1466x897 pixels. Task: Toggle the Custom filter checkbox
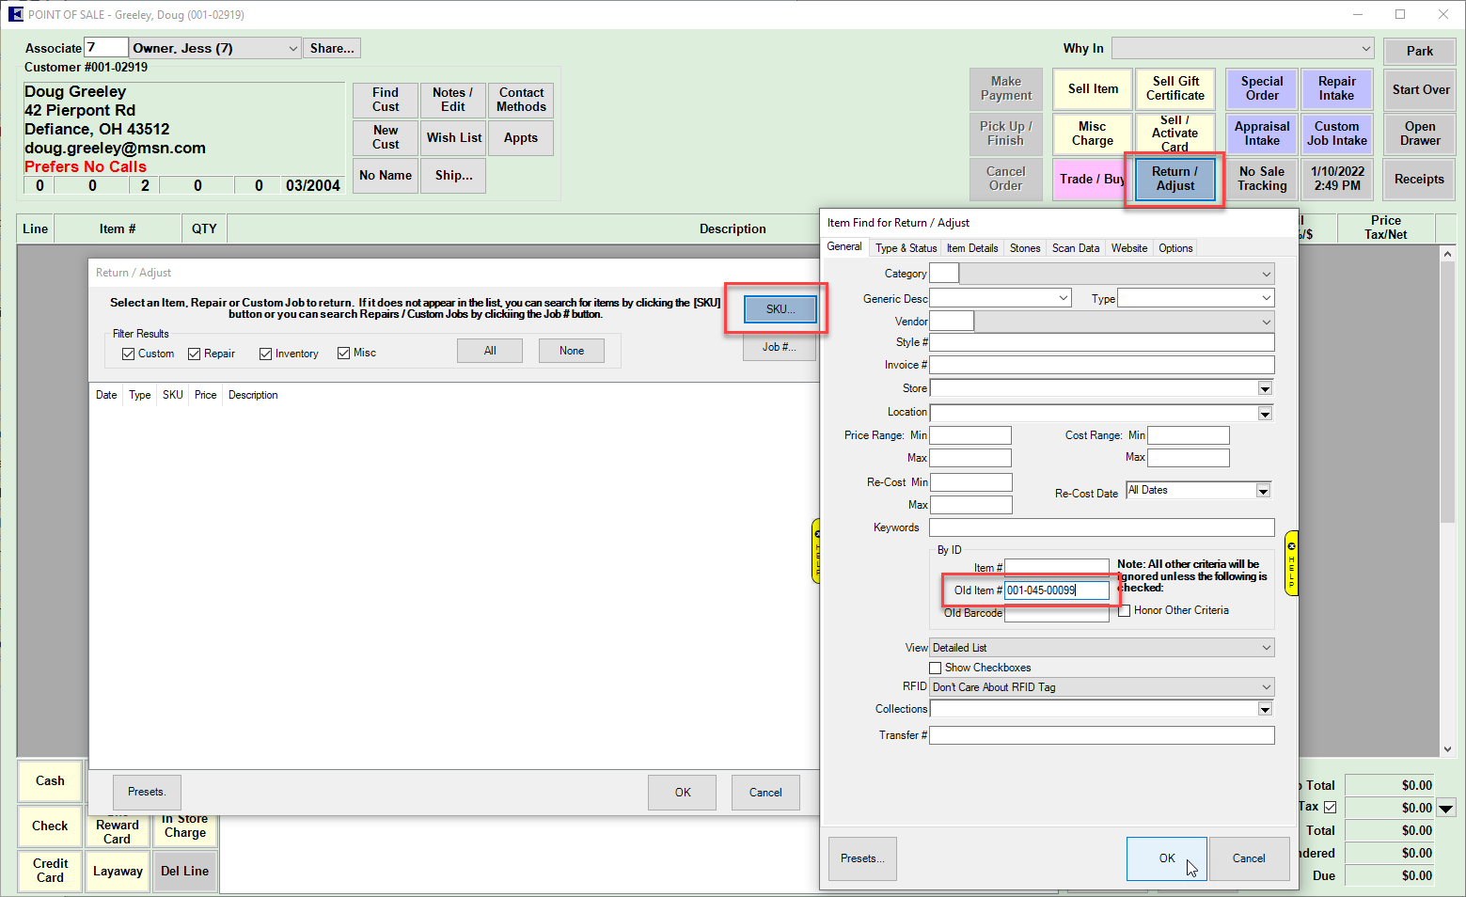[128, 354]
